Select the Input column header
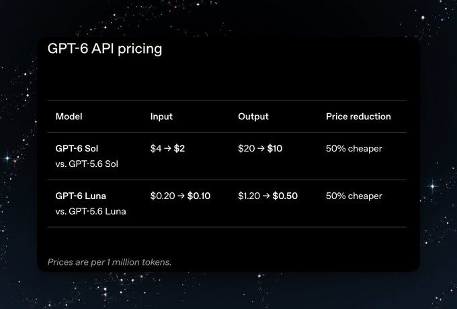 click(161, 117)
